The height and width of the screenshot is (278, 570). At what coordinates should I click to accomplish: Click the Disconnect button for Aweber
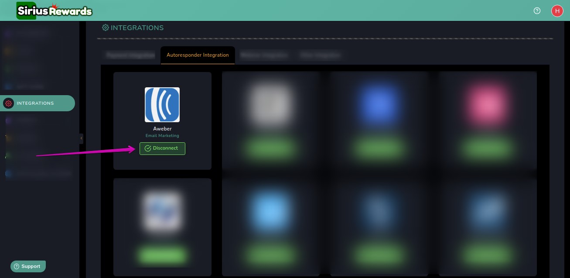tap(162, 148)
